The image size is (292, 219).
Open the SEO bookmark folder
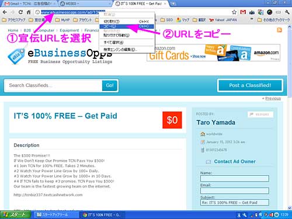click(166, 20)
